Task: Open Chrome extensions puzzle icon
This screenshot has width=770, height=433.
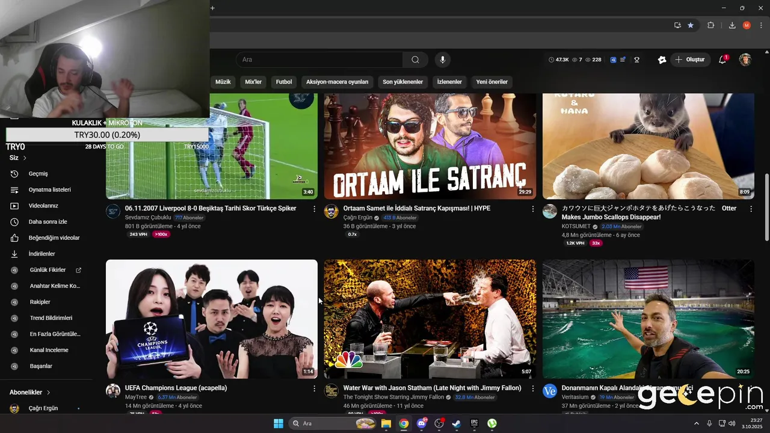Action: coord(710,25)
